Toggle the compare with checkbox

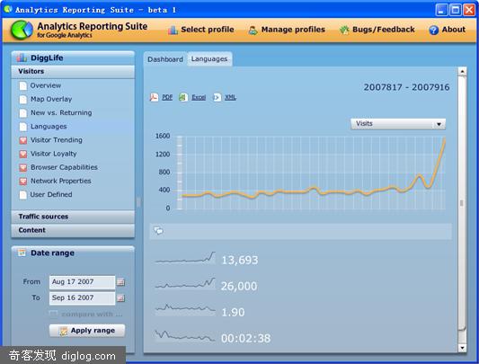point(53,315)
